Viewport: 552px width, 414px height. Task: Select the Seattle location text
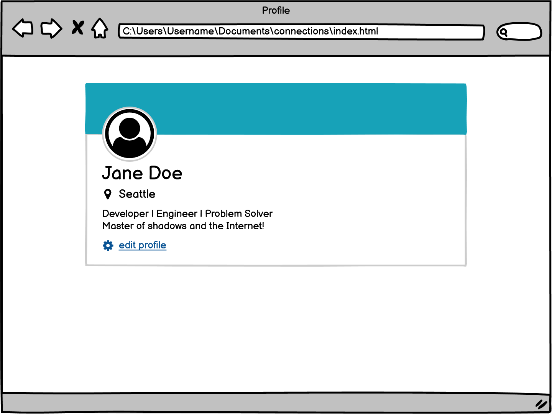(x=137, y=194)
